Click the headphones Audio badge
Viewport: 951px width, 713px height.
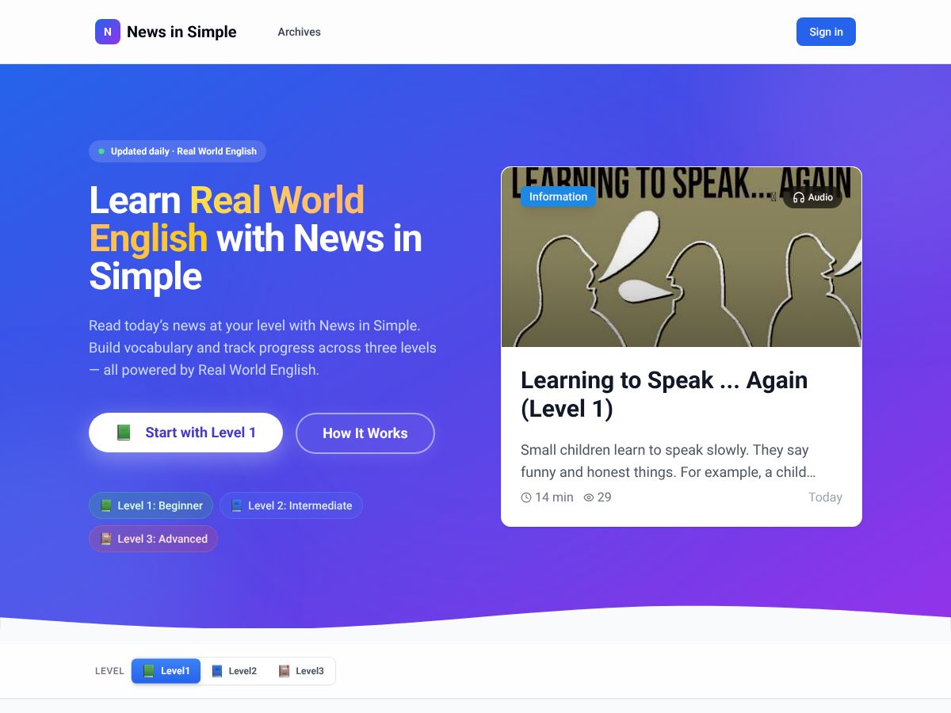click(812, 197)
